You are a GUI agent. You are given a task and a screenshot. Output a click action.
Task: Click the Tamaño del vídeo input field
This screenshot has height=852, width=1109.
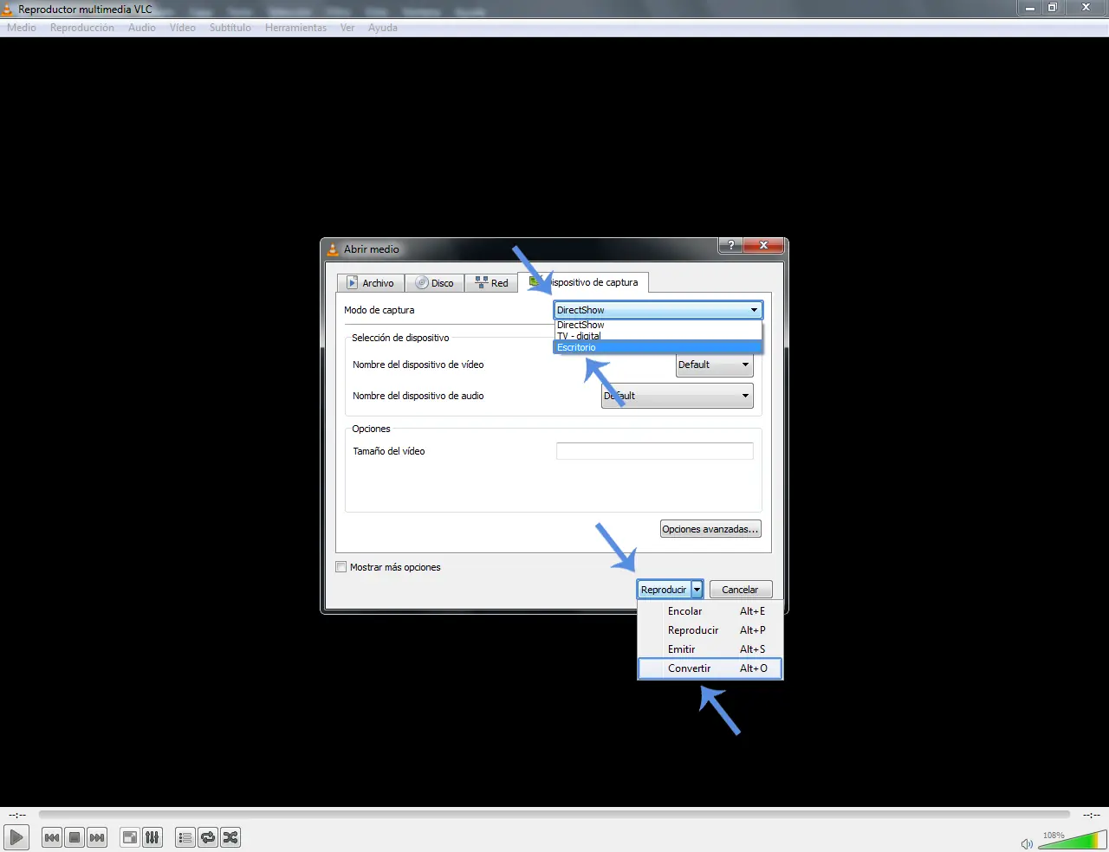coord(654,451)
